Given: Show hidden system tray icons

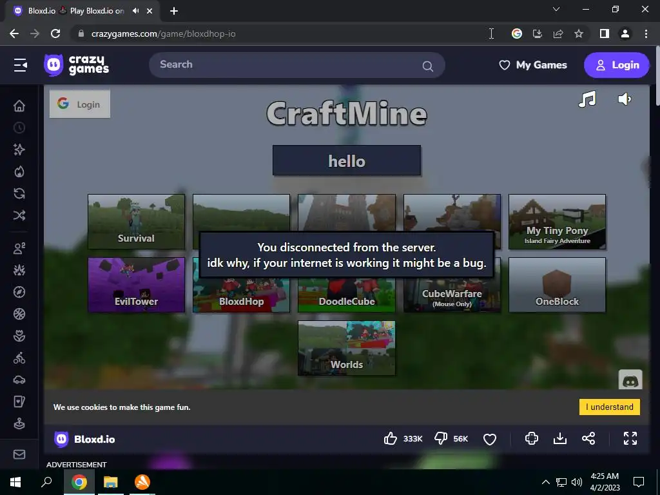Looking at the screenshot, I should point(545,482).
